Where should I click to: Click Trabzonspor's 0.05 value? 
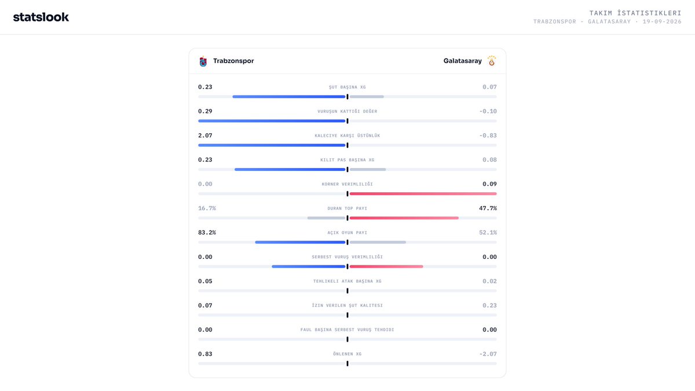pyautogui.click(x=205, y=282)
